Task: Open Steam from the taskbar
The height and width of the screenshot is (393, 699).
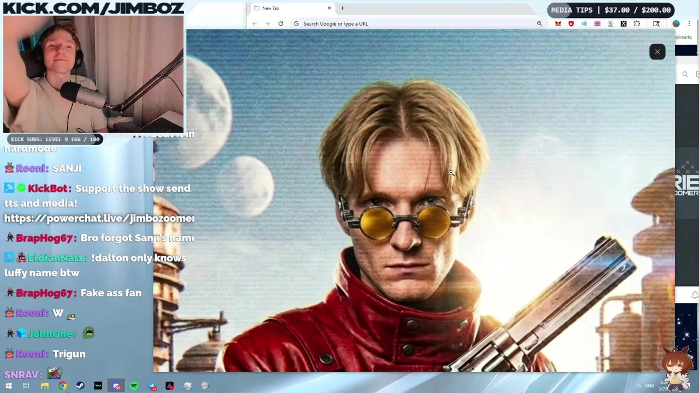Action: [x=81, y=386]
